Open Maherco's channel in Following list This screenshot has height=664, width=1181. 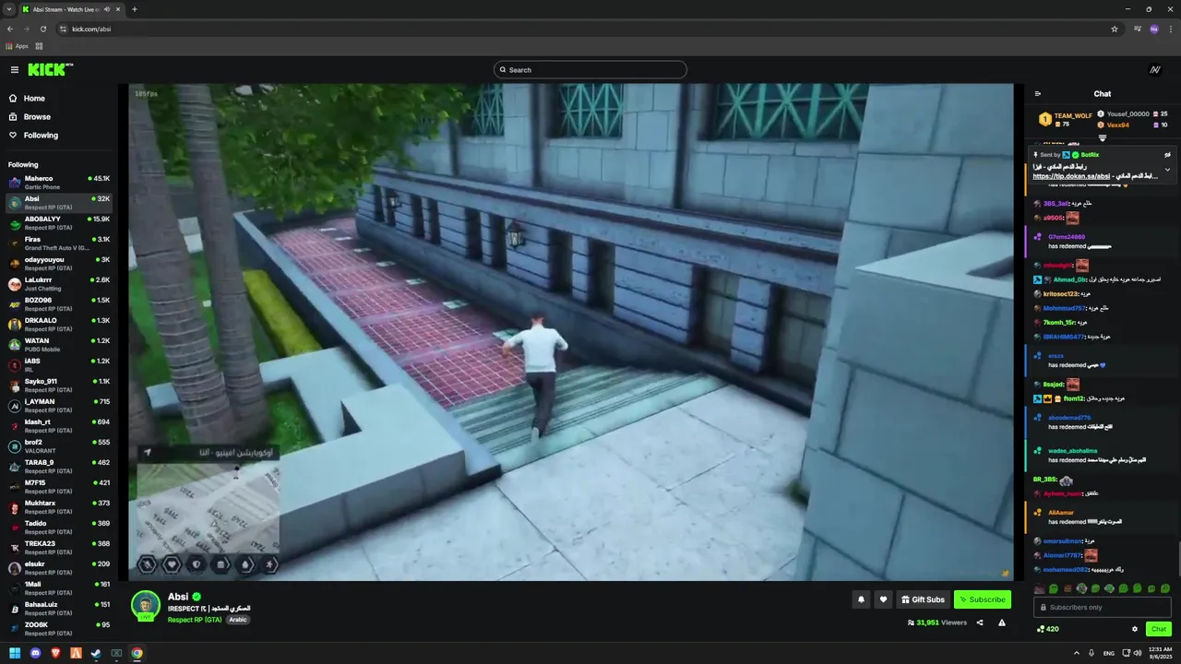[x=59, y=183]
